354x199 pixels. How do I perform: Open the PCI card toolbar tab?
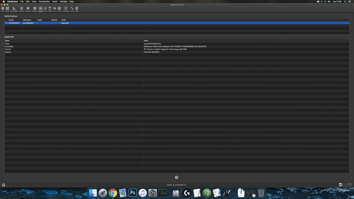point(55,9)
